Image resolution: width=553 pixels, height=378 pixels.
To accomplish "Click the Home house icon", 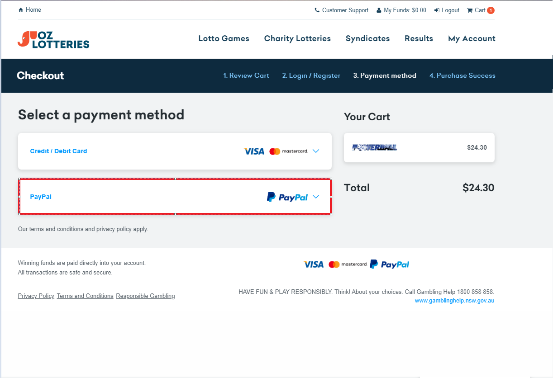I will (x=21, y=10).
